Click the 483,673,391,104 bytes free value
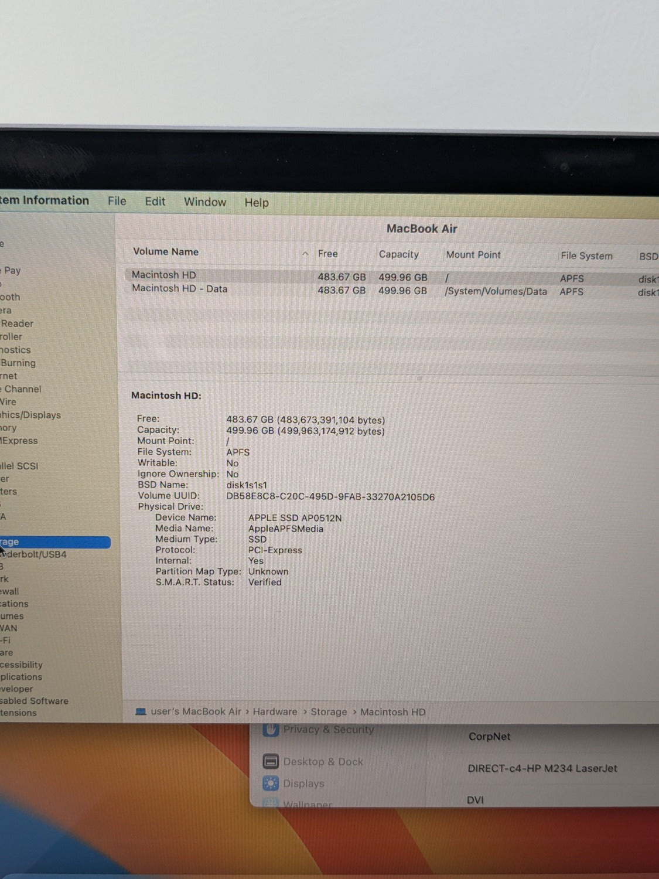Viewport: 659px width, 879px height. 331,420
